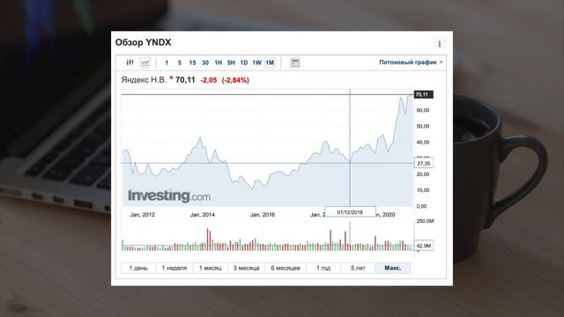Select the 1W interval
This screenshot has height=317, width=564.
(x=256, y=63)
